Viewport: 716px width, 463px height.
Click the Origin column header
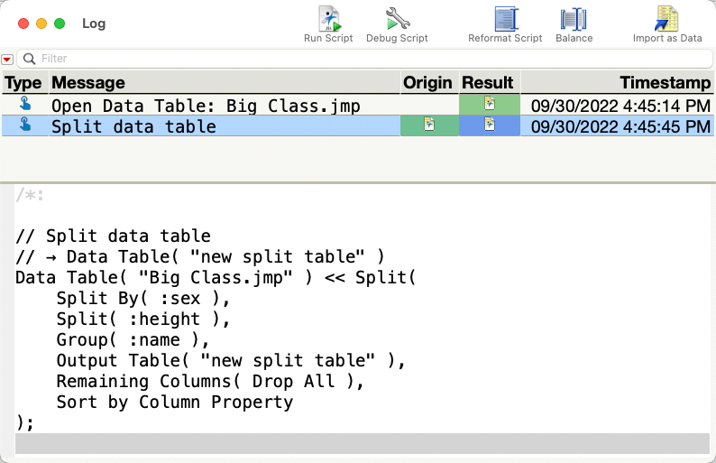[428, 83]
